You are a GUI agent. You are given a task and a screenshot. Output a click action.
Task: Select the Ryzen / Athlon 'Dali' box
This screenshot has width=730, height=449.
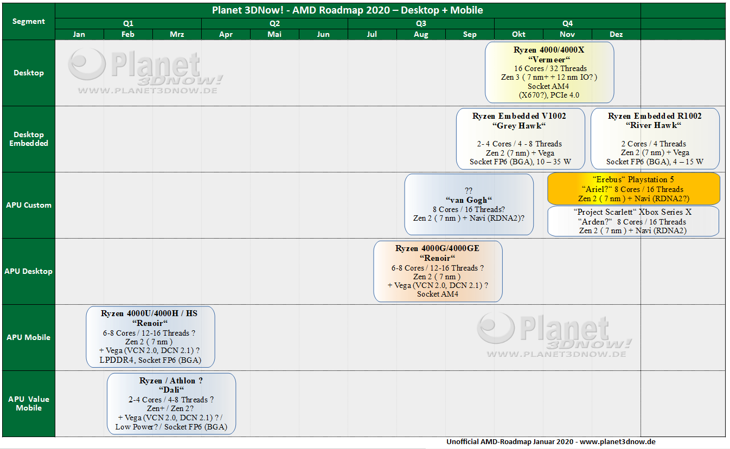point(171,403)
